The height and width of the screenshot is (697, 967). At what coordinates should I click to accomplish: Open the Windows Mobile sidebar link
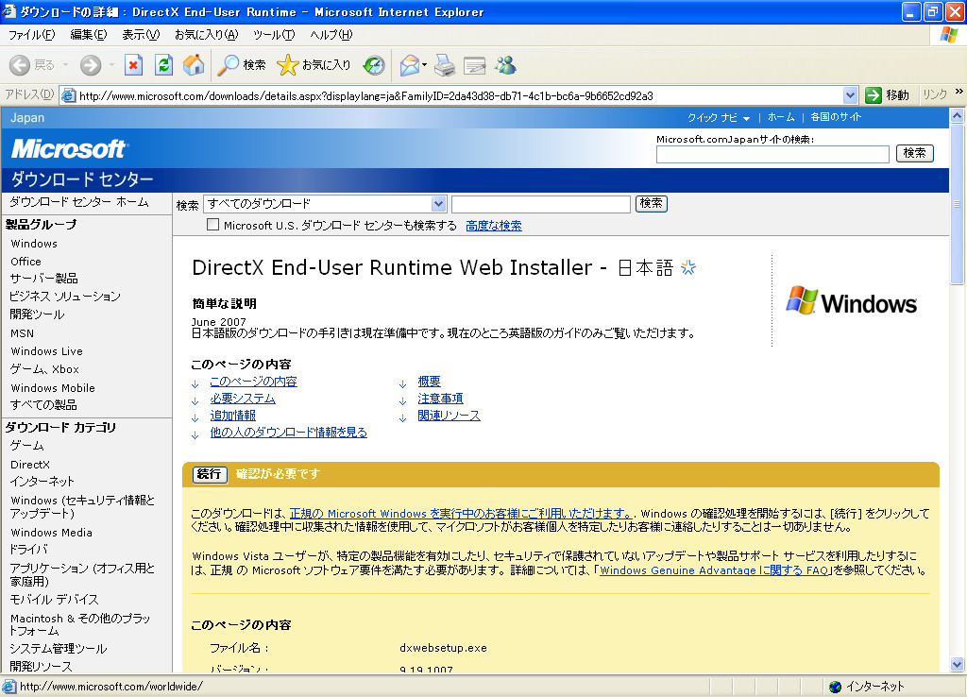pos(53,388)
